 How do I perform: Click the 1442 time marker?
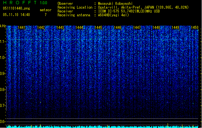pyautogui.click(x=41, y=28)
